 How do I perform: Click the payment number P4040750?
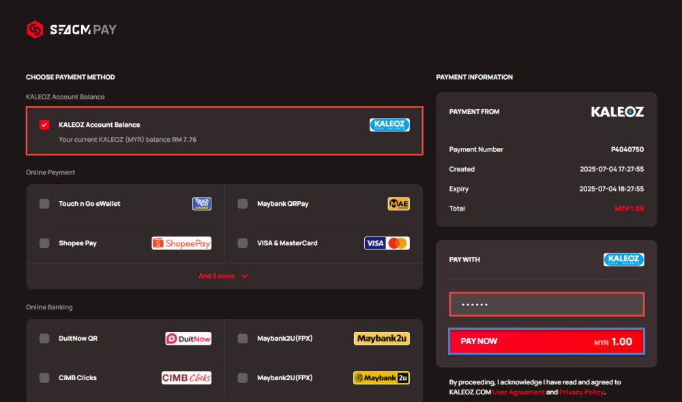627,149
